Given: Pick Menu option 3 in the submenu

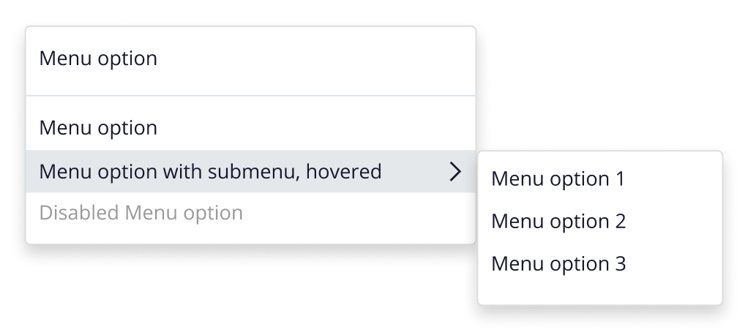Looking at the screenshot, I should [x=558, y=263].
